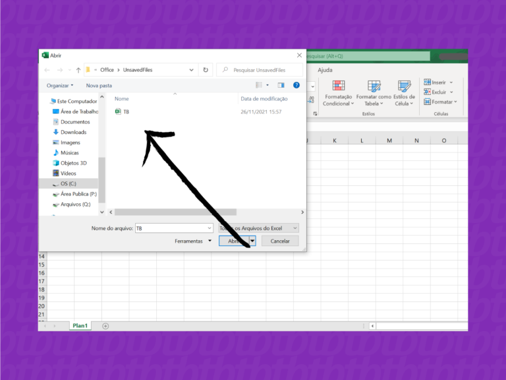Click navigation pane scroll down arrow
Screen dimensions: 506x380
[102, 212]
